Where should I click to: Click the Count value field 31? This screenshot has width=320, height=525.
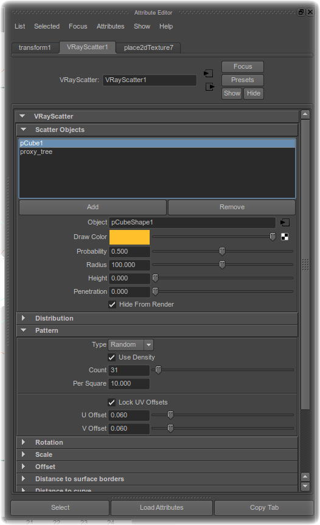click(x=129, y=370)
